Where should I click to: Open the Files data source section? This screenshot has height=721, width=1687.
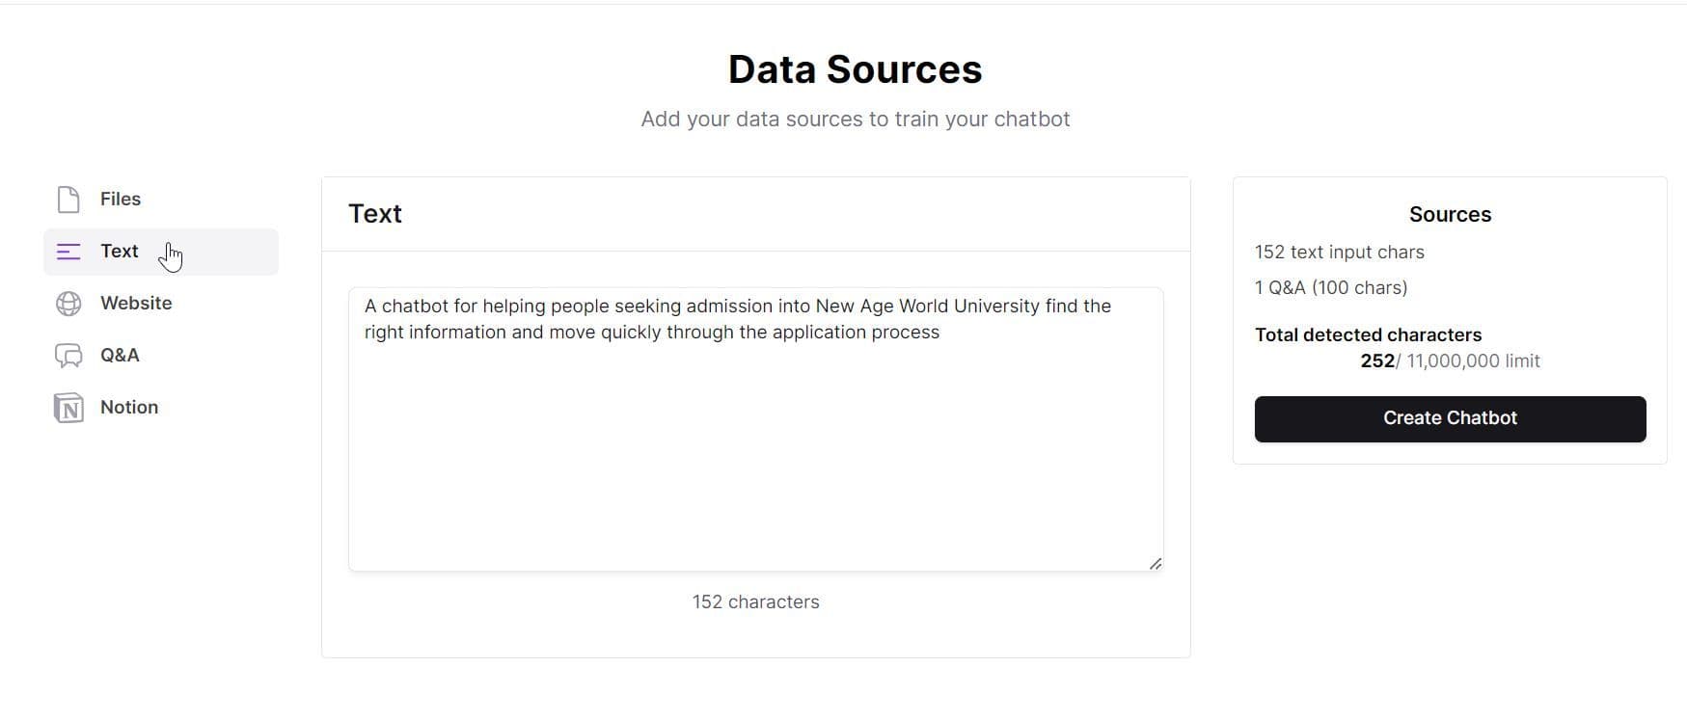pyautogui.click(x=120, y=199)
